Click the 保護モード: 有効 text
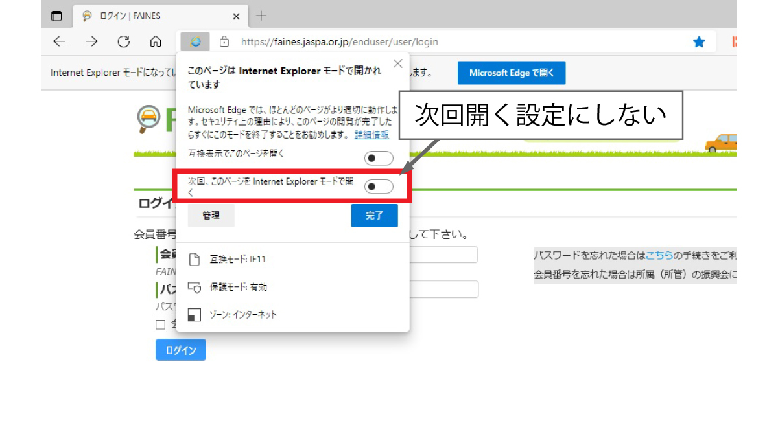778x421 pixels. (238, 287)
